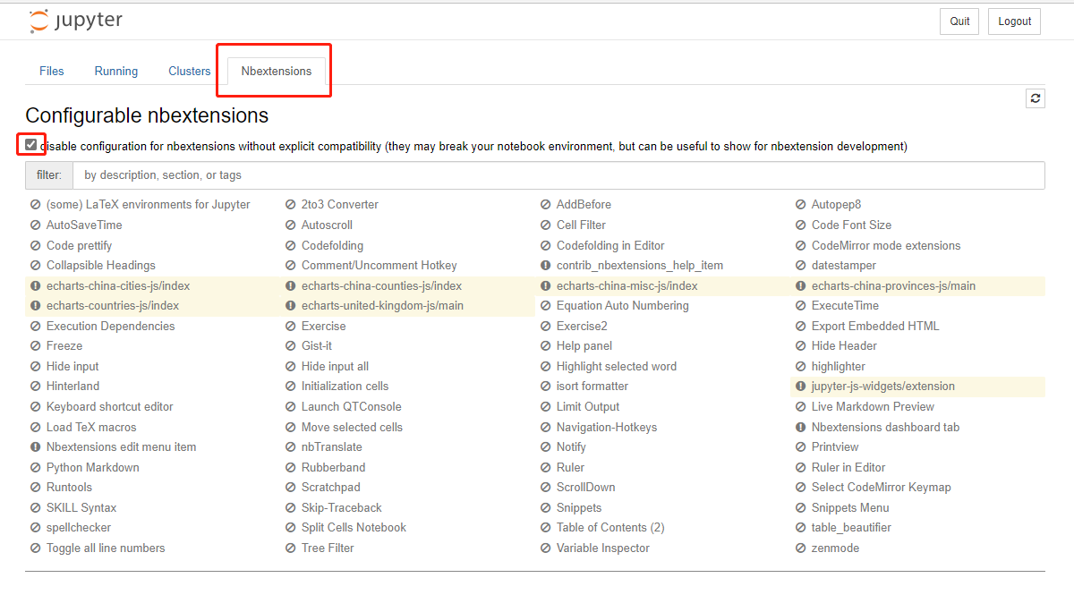1074x595 pixels.
Task: Click the disabled icon beside Autopep8
Action: point(801,205)
